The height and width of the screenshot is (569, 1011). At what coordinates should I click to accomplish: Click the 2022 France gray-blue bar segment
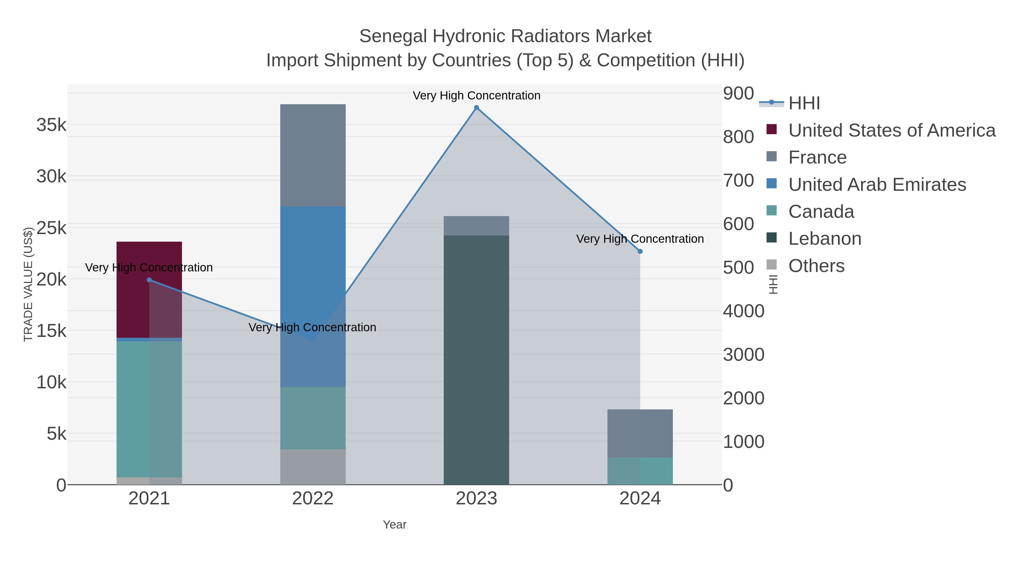coord(313,155)
